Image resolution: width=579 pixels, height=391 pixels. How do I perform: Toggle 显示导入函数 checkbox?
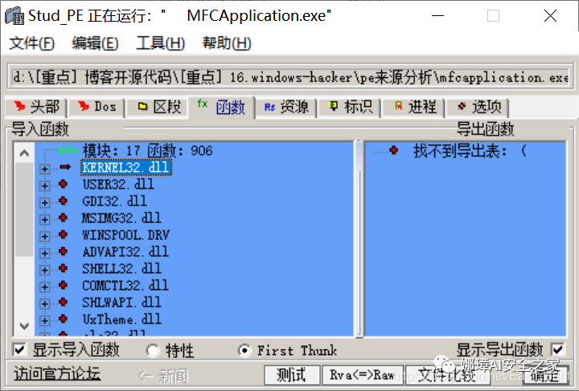tap(19, 349)
